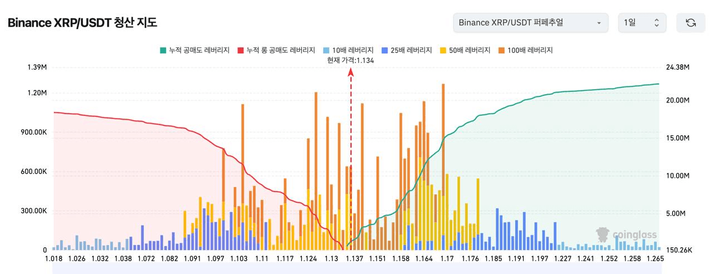Click the yellow 50배 legend color swatch
Screen dimensions: 713x274
tap(442, 50)
